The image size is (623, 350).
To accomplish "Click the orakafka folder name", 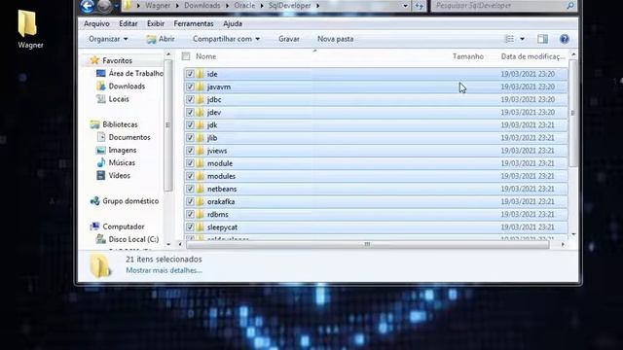I will 221,201.
